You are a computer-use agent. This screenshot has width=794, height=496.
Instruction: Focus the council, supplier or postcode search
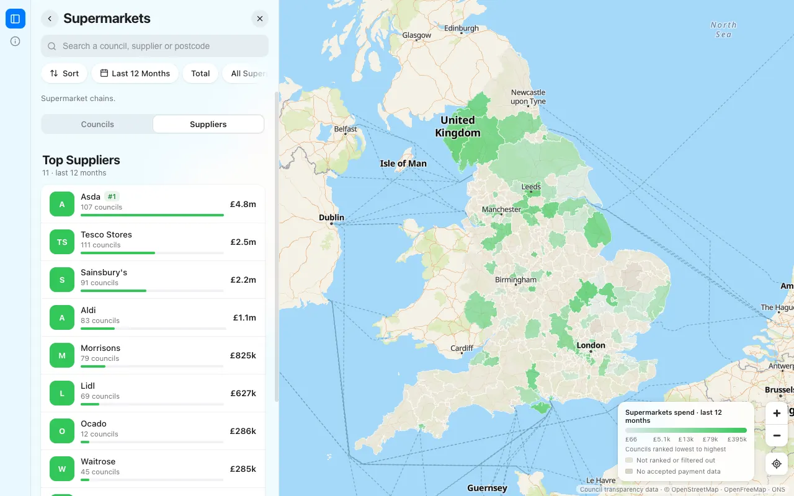pos(154,46)
